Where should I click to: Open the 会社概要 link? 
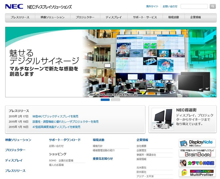141,146
